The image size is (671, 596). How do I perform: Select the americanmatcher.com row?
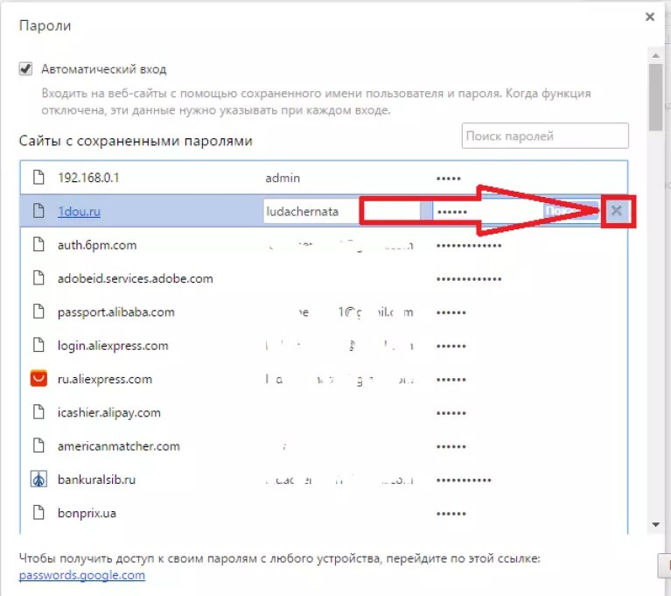coord(324,446)
